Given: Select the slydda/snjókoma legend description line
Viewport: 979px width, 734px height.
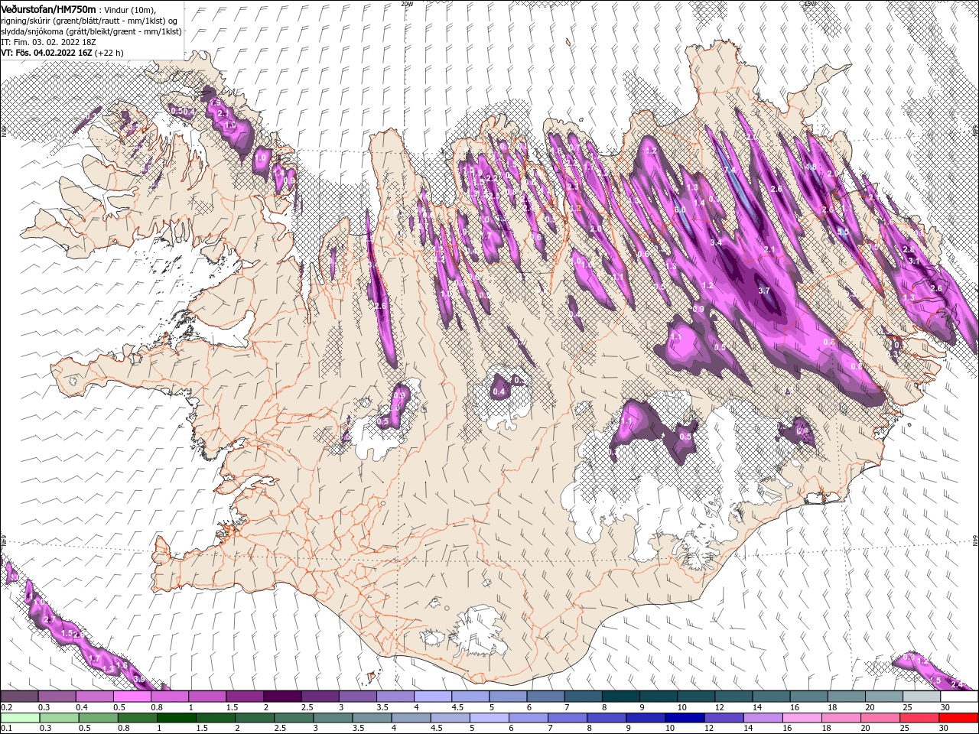Looking at the screenshot, I should [91, 31].
